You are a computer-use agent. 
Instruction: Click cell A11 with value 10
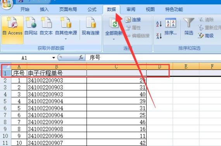point(19,143)
